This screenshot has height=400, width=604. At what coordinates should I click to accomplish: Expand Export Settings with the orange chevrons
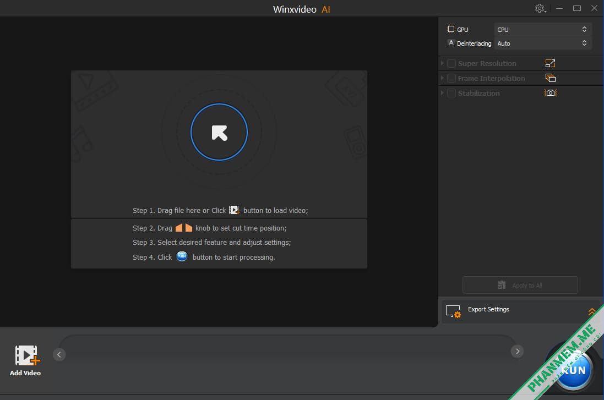tap(592, 311)
